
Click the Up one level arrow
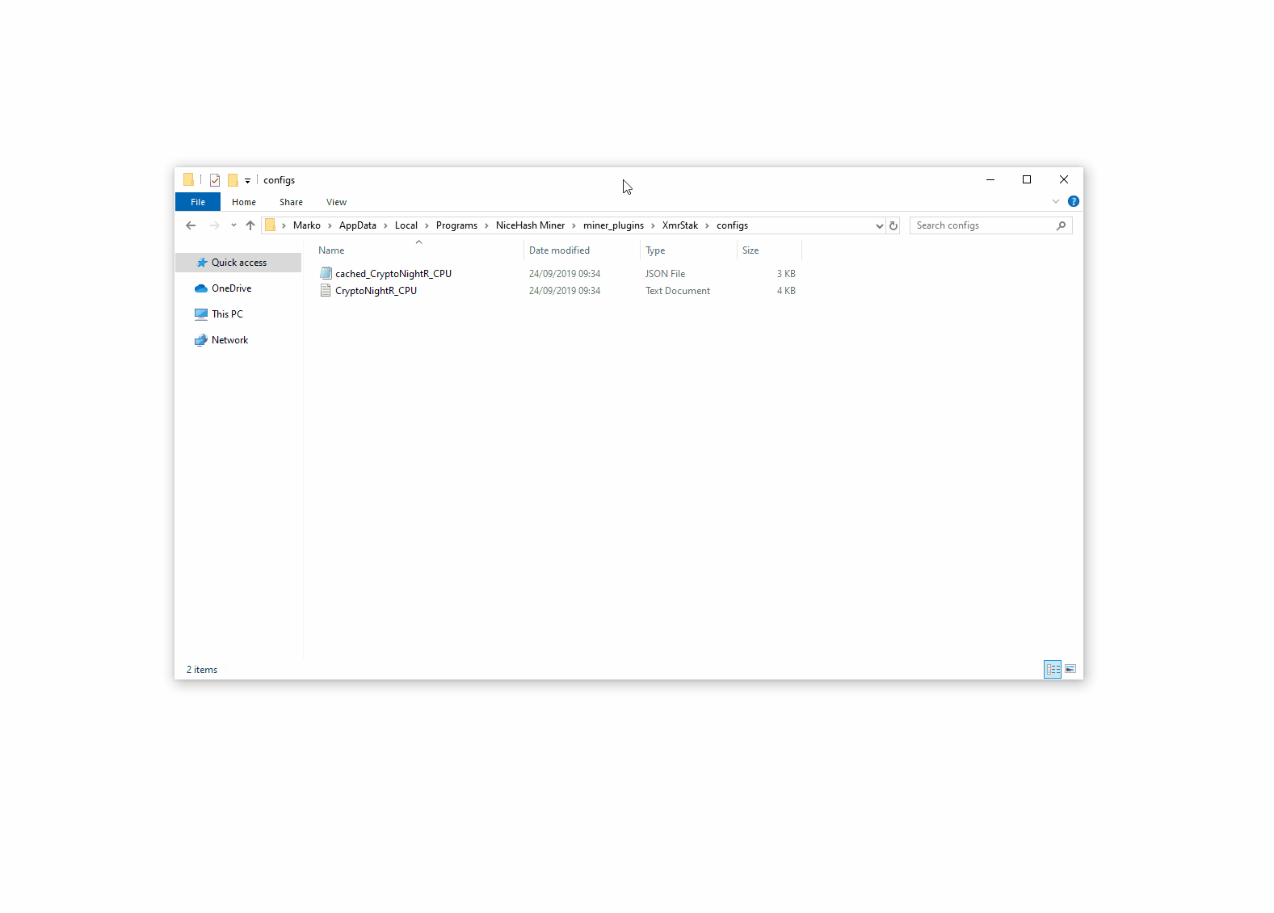(250, 225)
